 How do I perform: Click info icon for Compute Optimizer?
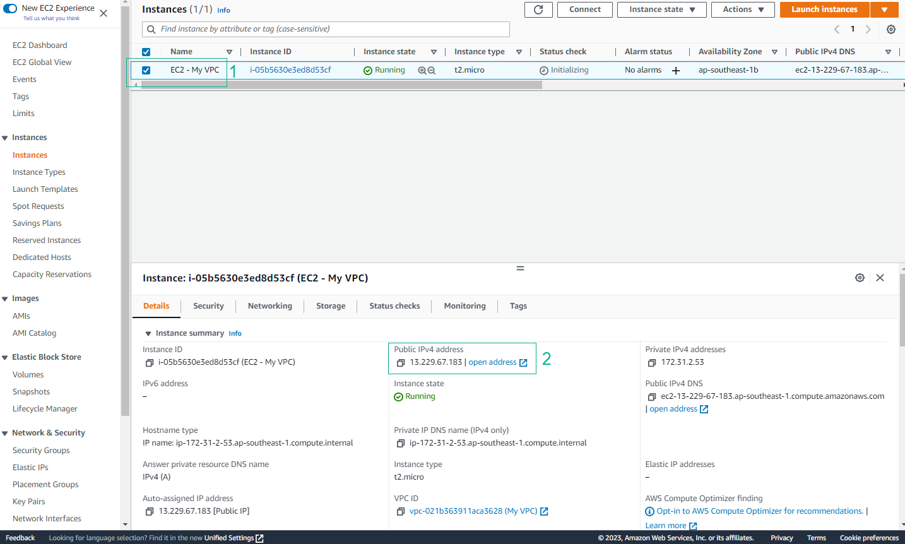(650, 512)
